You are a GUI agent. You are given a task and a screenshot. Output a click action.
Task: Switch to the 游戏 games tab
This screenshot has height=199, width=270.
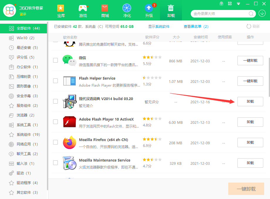(83, 11)
